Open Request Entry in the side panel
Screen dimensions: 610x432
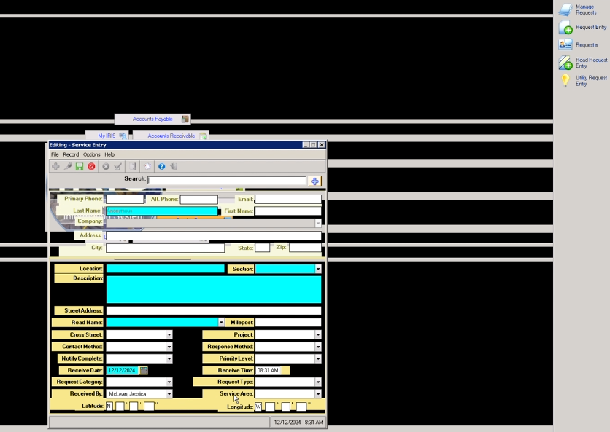tap(582, 27)
